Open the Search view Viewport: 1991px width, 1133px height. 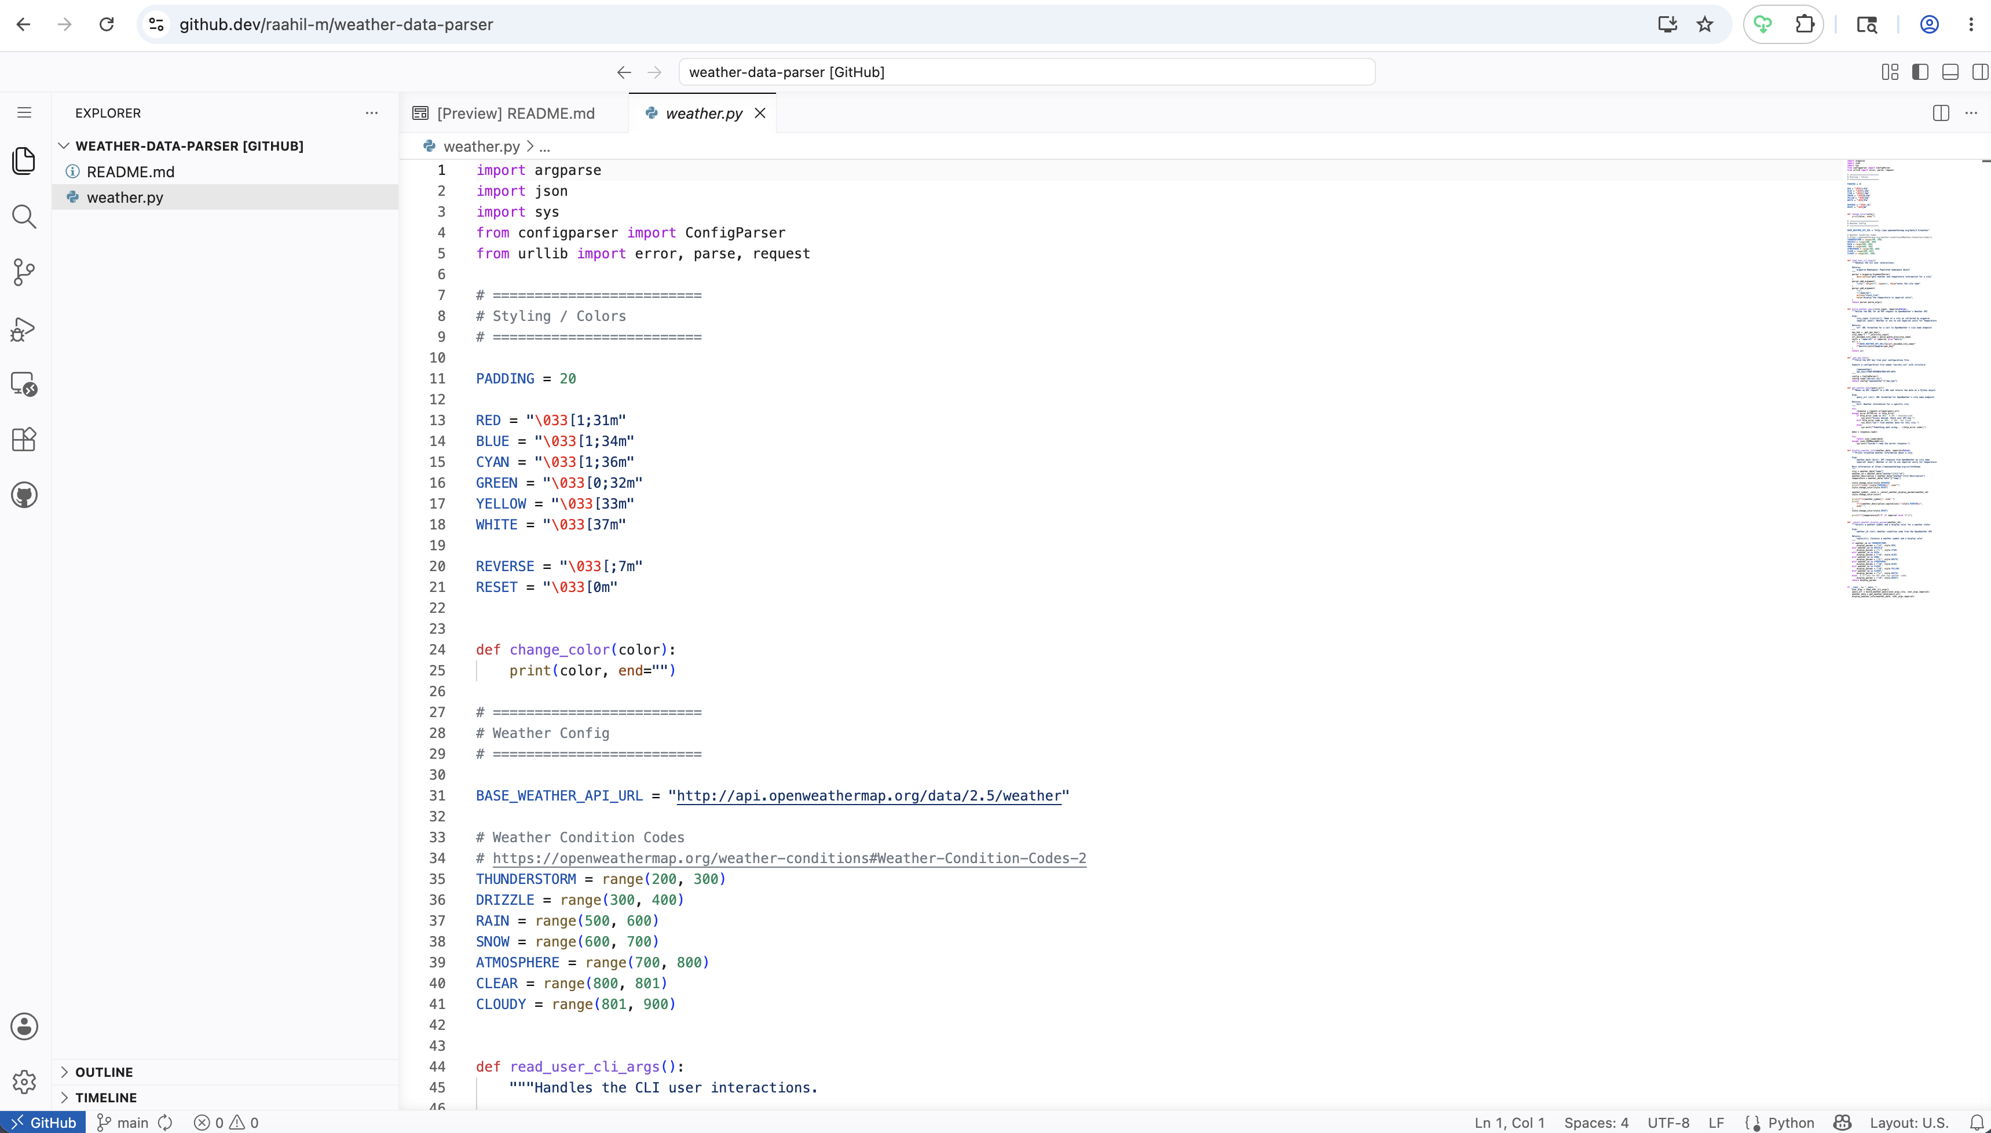pos(24,216)
